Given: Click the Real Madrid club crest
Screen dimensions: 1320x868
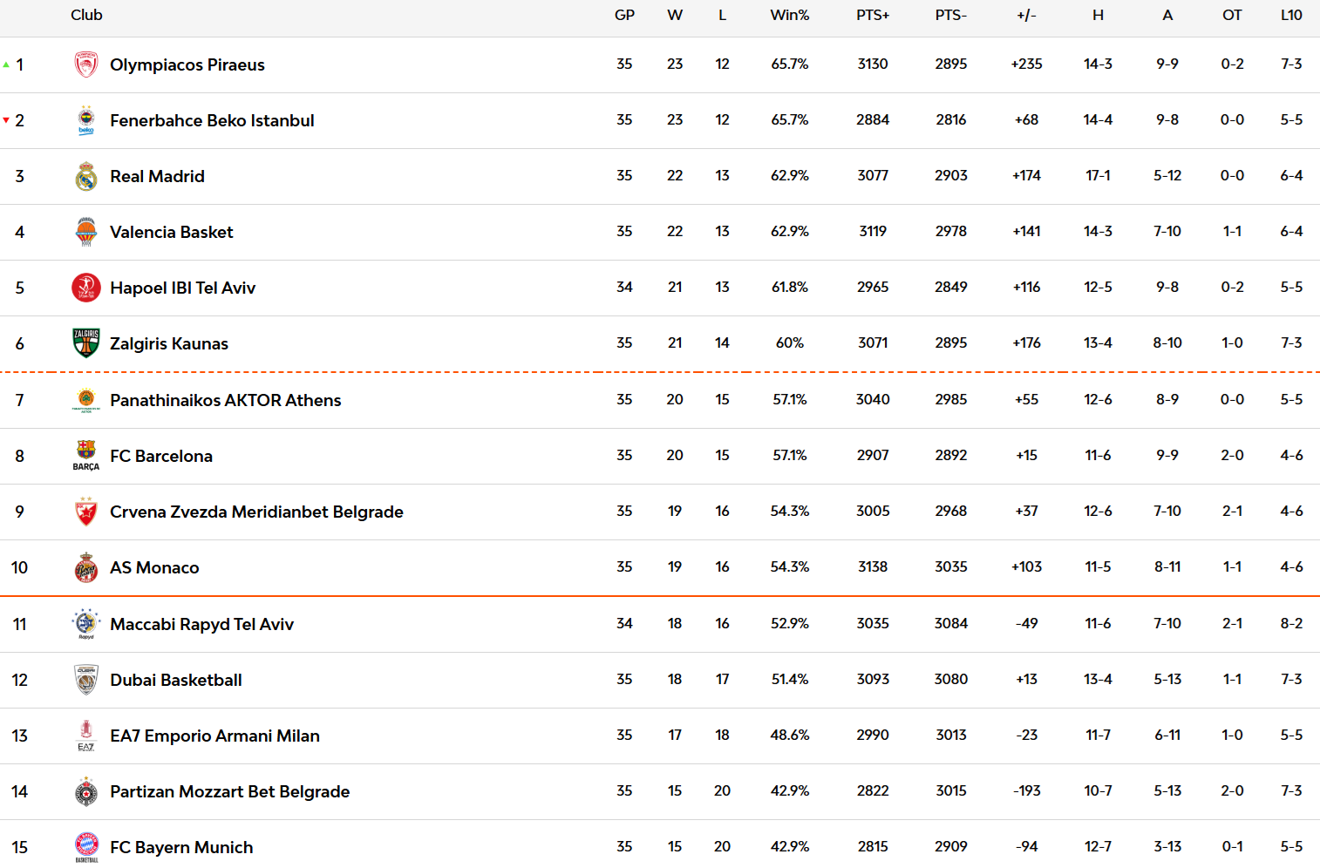Looking at the screenshot, I should [85, 176].
